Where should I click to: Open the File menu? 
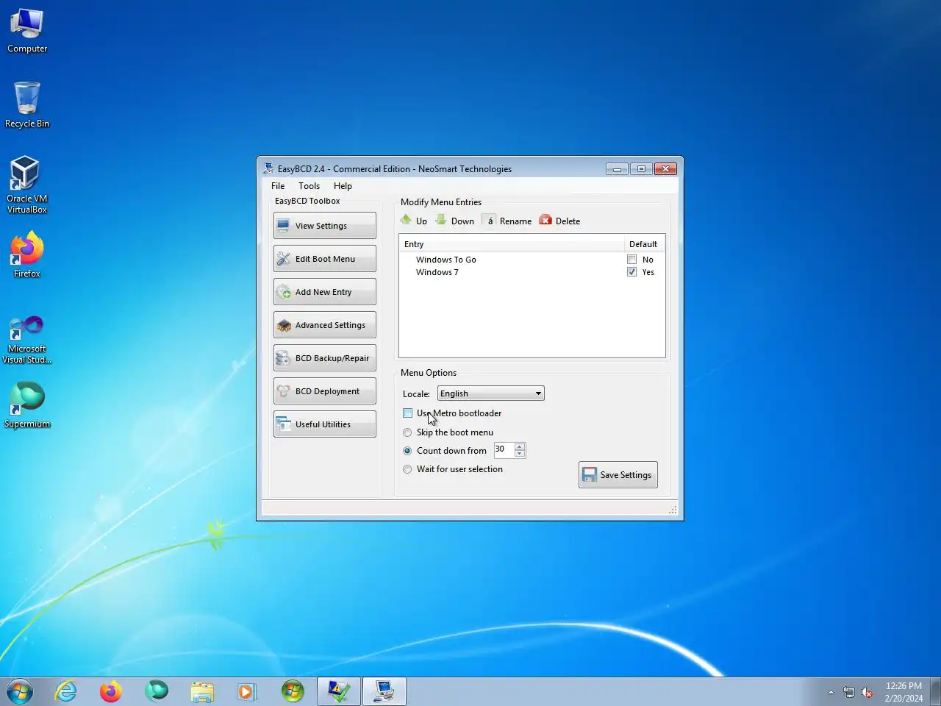tap(278, 186)
